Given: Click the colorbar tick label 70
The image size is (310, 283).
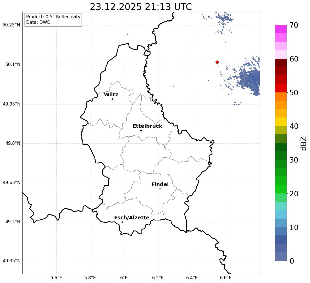Looking at the screenshot, I should click(294, 25).
